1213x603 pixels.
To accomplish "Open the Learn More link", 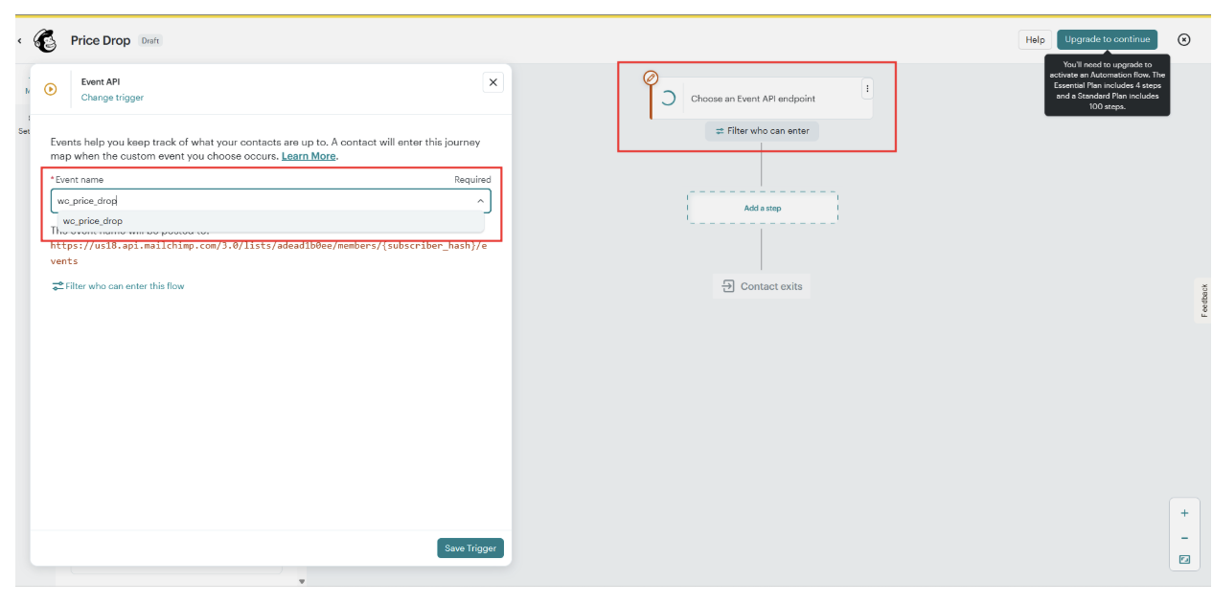I will (x=309, y=156).
